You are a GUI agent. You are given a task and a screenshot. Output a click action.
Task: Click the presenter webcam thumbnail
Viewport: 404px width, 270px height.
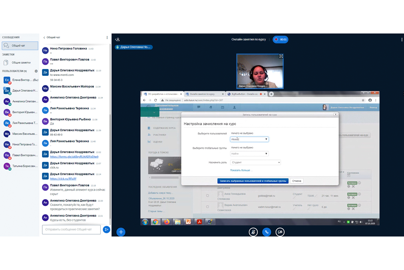[260, 71]
